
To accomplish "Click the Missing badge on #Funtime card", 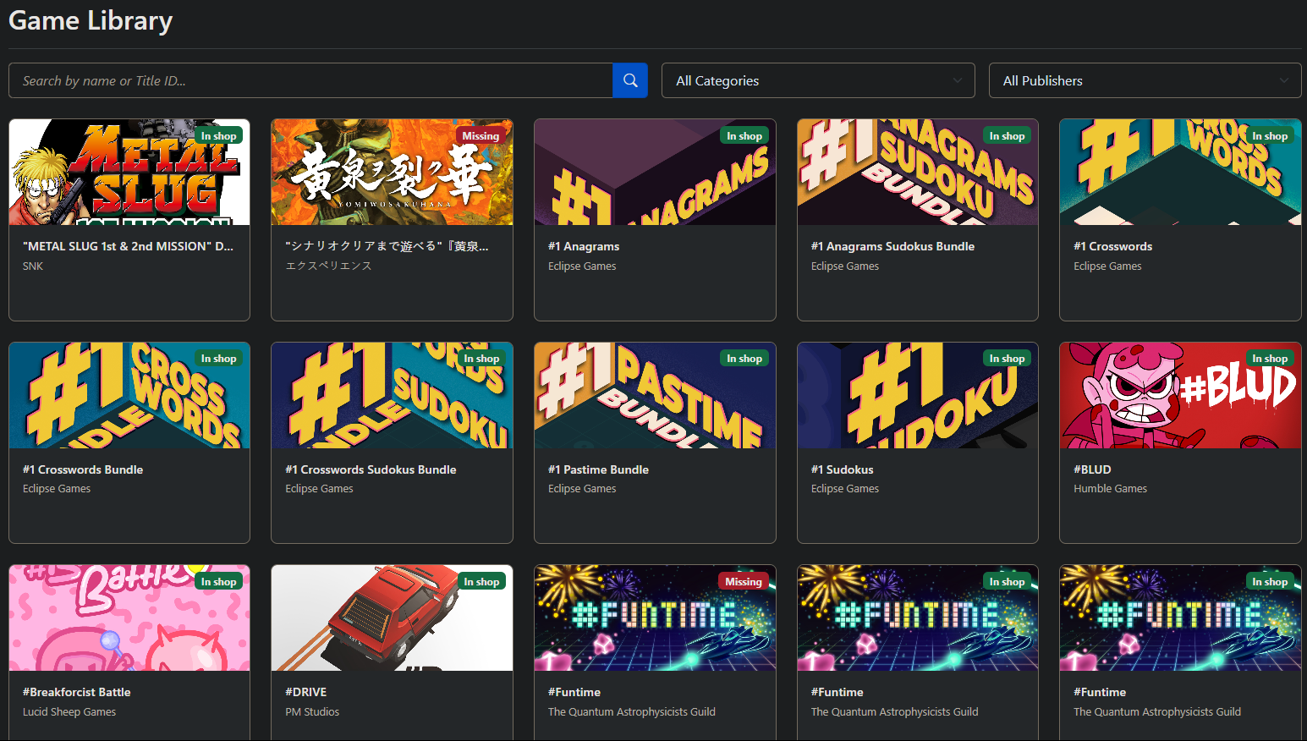I will [744, 581].
